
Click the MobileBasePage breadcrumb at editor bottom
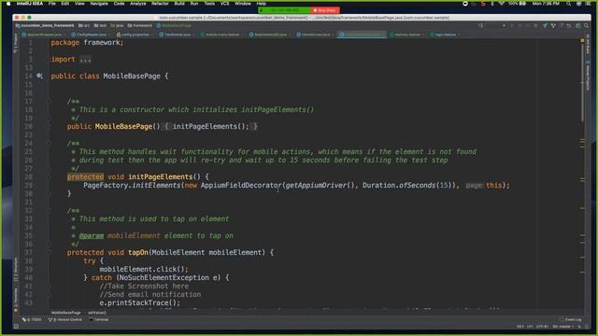pos(65,313)
